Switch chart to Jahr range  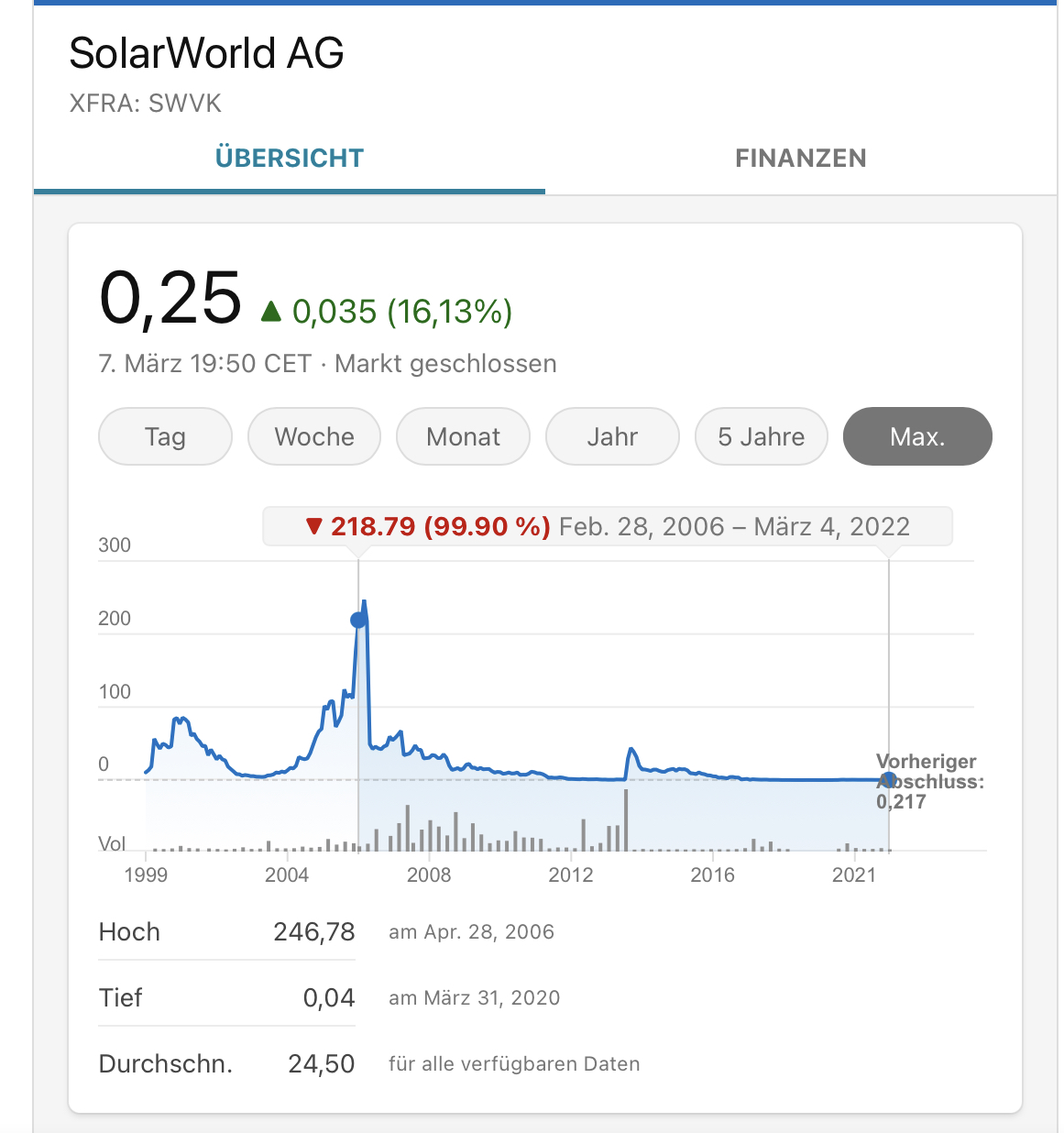(x=612, y=436)
